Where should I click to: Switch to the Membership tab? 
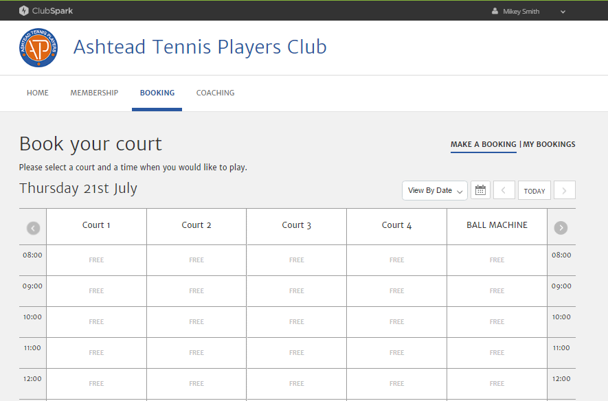[94, 93]
